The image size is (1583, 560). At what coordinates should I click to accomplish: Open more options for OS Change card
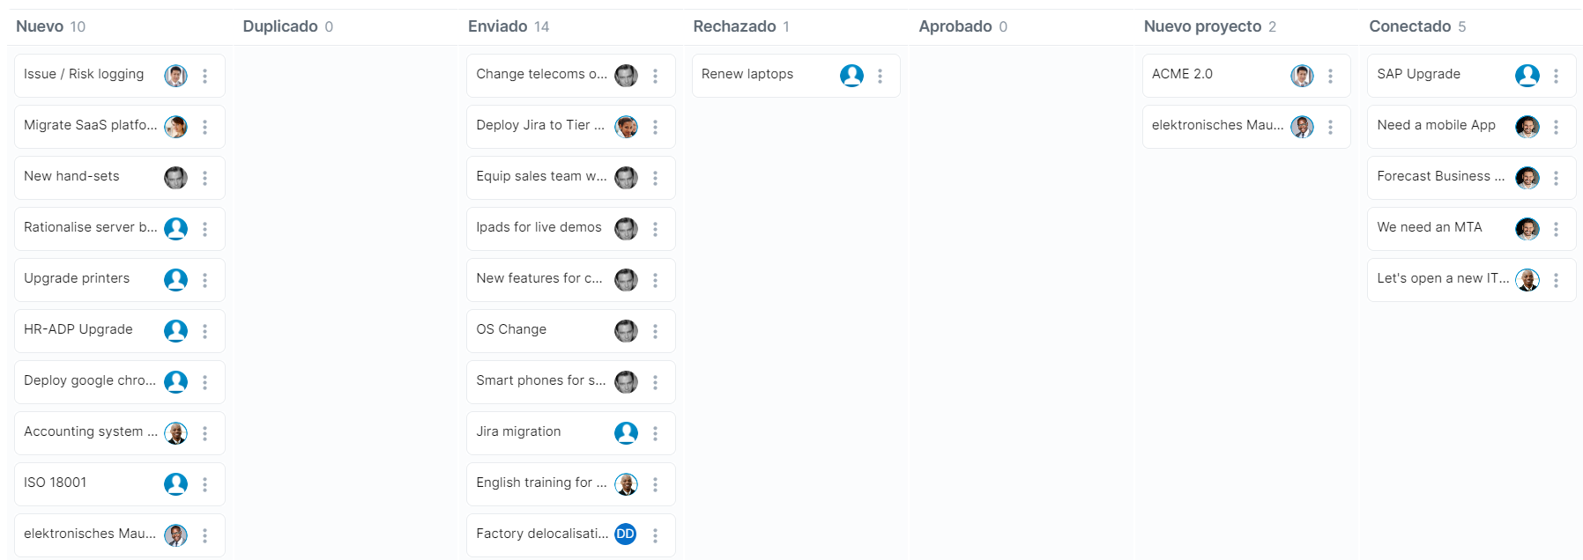tap(655, 331)
